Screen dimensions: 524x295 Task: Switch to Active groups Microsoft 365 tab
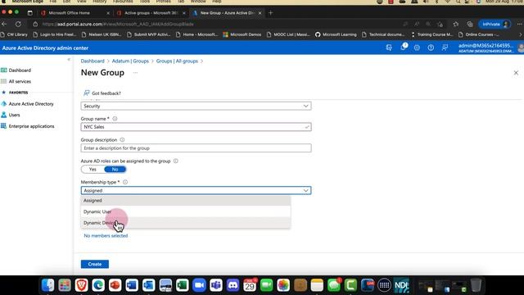coord(151,13)
